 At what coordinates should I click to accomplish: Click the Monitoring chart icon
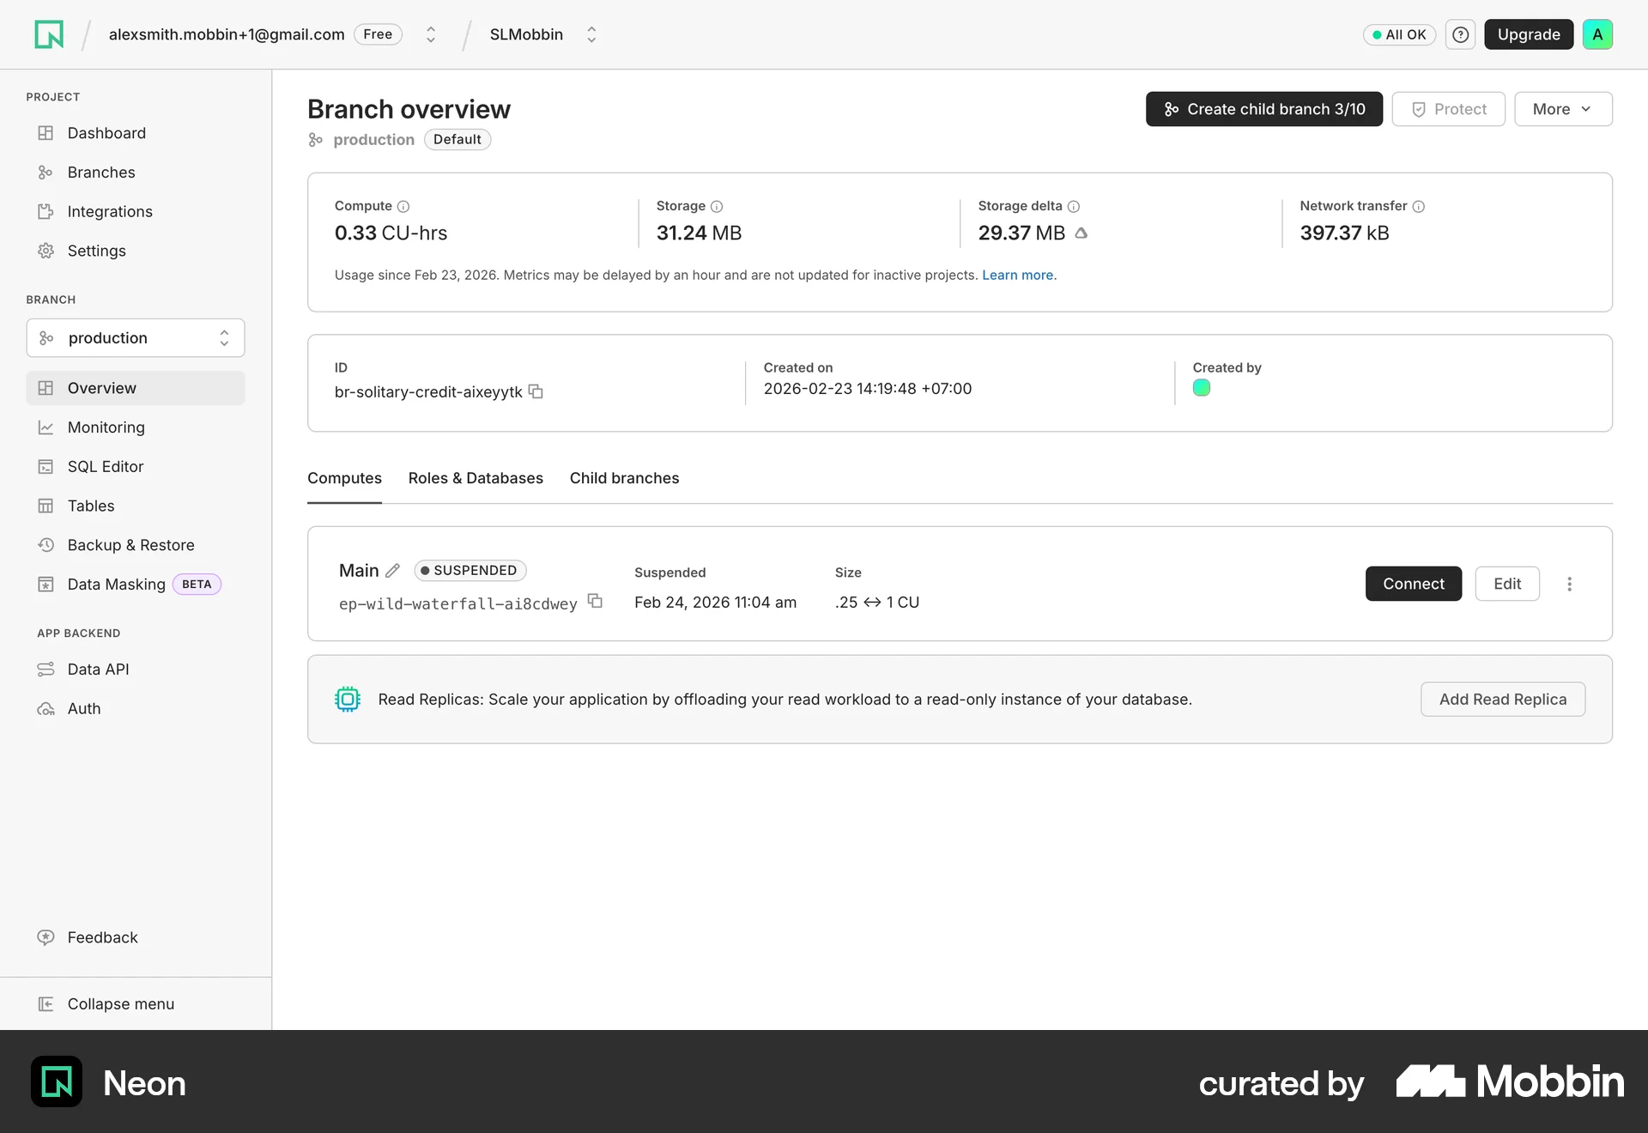point(45,427)
